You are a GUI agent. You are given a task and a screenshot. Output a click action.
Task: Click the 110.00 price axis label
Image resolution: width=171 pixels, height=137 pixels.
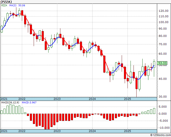(163, 16)
